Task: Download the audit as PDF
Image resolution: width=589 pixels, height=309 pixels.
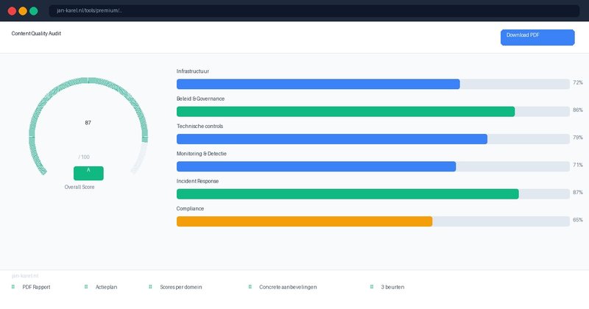Action: 537,38
